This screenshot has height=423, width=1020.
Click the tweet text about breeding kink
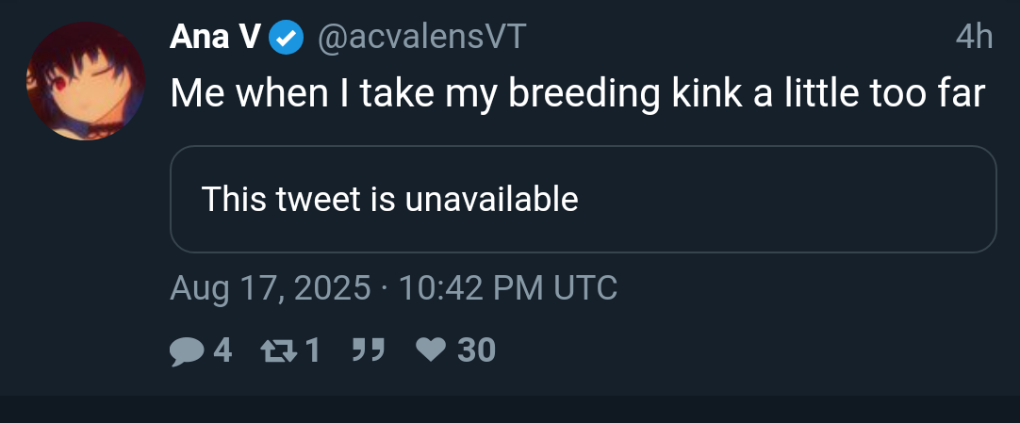click(577, 93)
